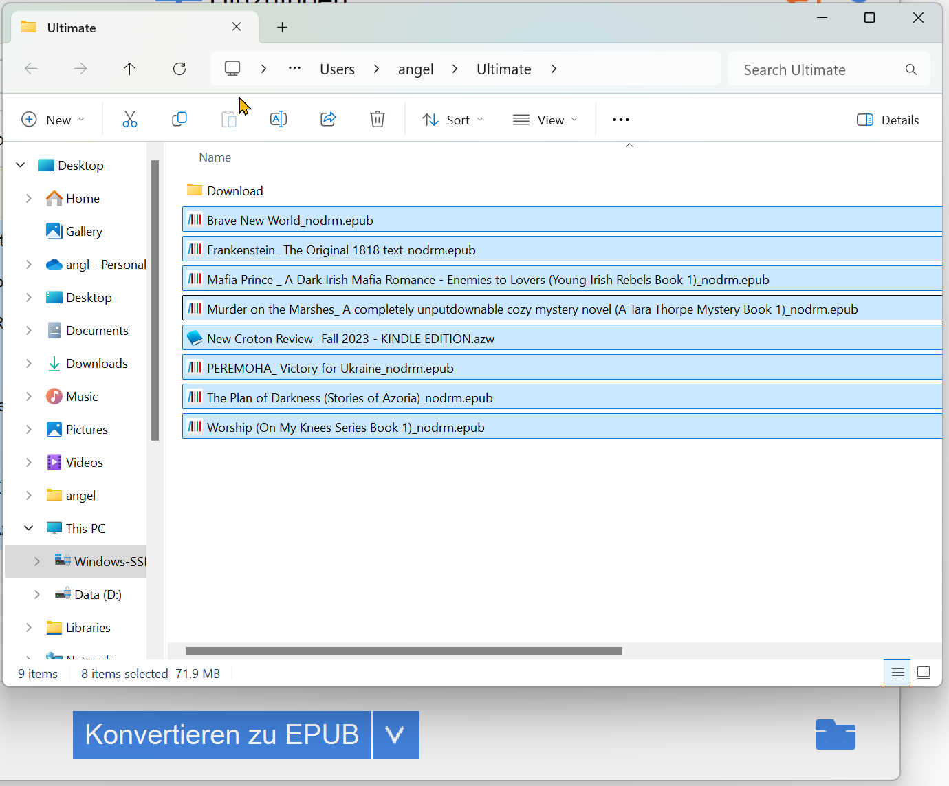Click the blue folder icon in converter window
Image resolution: width=949 pixels, height=786 pixels.
tap(836, 734)
